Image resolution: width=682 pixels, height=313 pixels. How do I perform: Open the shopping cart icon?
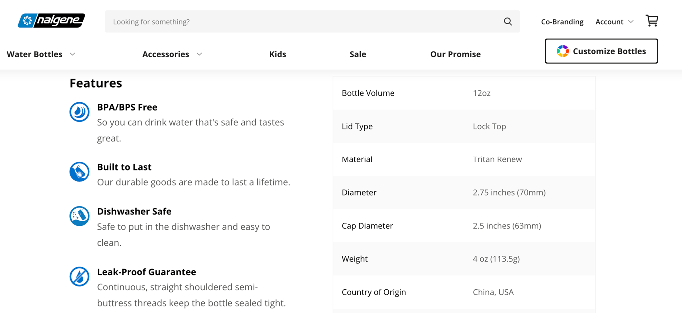pos(652,21)
